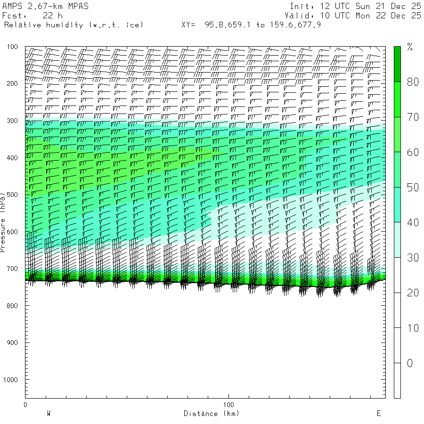The height and width of the screenshot is (424, 424).
Task: Select the "Fcst: 22 h" forecast hour label
Action: click(x=33, y=16)
